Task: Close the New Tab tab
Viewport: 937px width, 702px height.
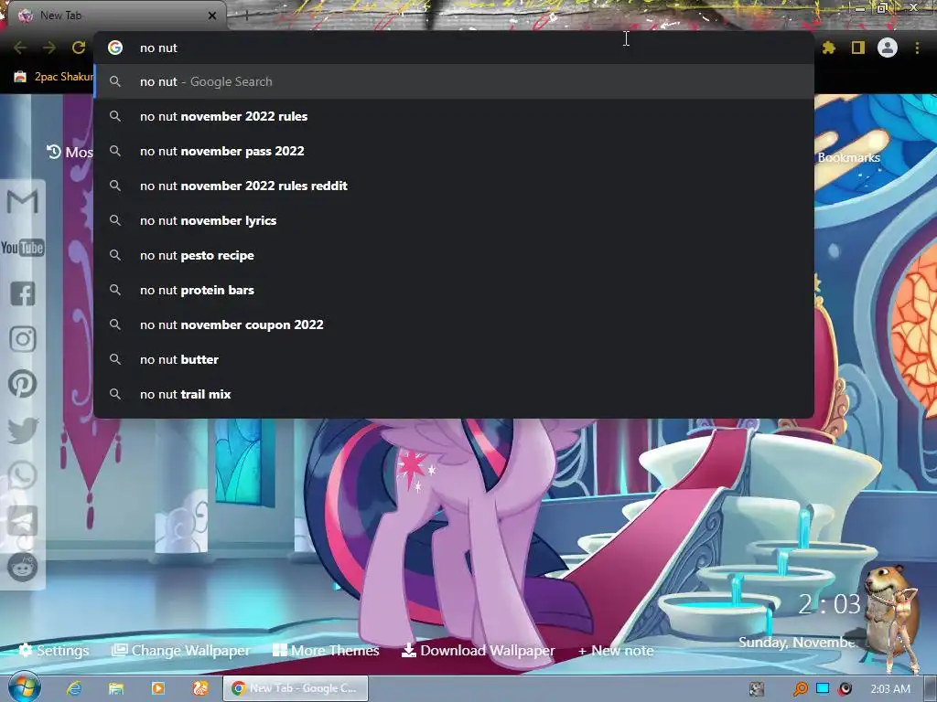Action: tap(212, 16)
